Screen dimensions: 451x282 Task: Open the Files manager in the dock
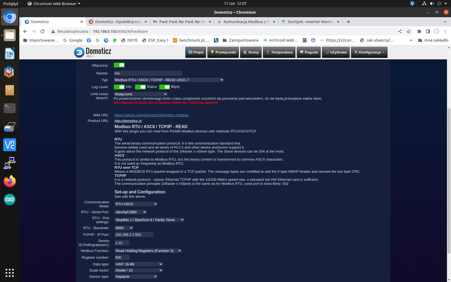pyautogui.click(x=10, y=35)
